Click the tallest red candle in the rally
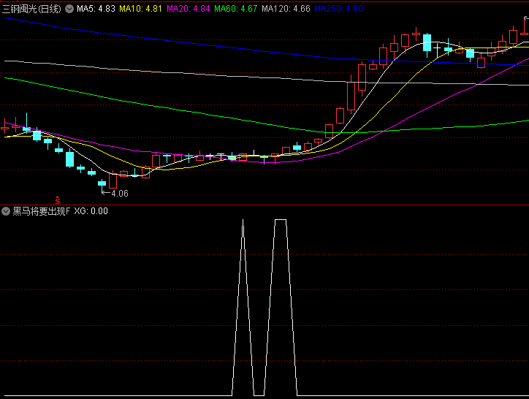The width and height of the screenshot is (529, 399). click(x=351, y=95)
